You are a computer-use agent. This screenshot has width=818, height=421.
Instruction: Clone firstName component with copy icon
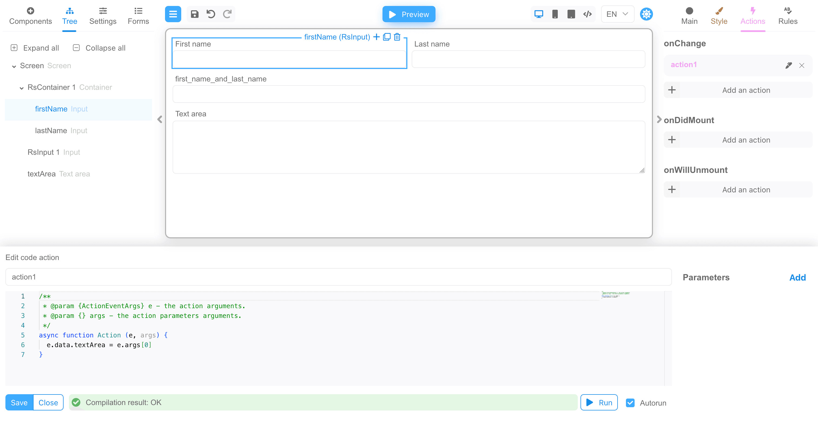[387, 37]
